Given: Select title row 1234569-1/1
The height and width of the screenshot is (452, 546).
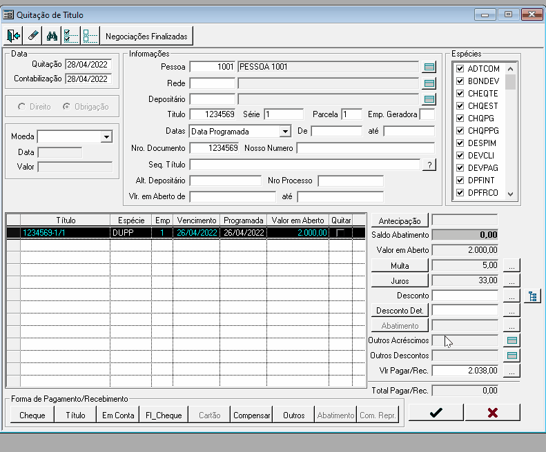Looking at the screenshot, I should coord(186,233).
